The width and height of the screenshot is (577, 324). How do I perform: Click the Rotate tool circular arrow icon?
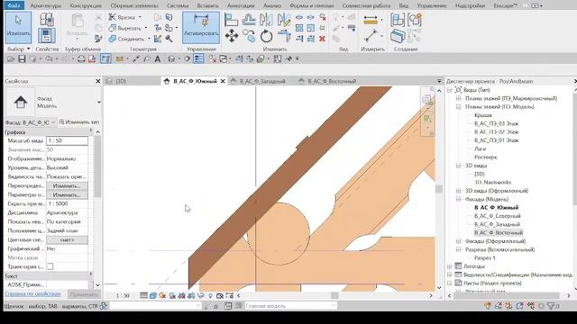pyautogui.click(x=266, y=36)
